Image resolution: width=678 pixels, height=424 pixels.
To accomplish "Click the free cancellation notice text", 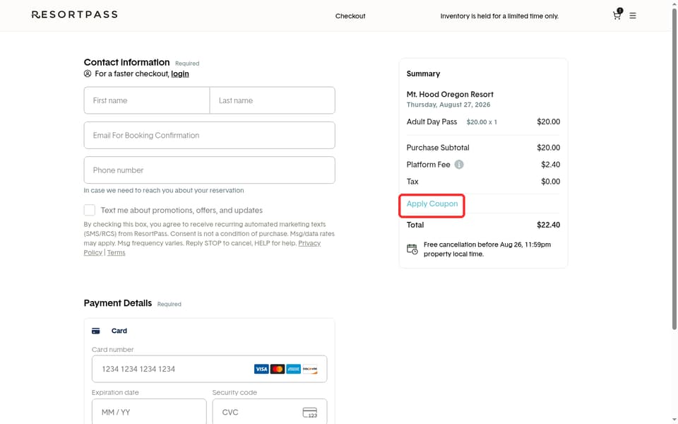I will tap(487, 249).
